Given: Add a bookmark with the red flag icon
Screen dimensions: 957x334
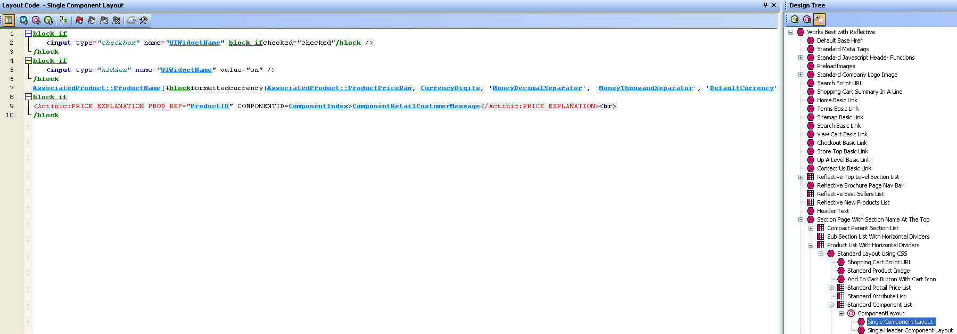Looking at the screenshot, I should (79, 20).
